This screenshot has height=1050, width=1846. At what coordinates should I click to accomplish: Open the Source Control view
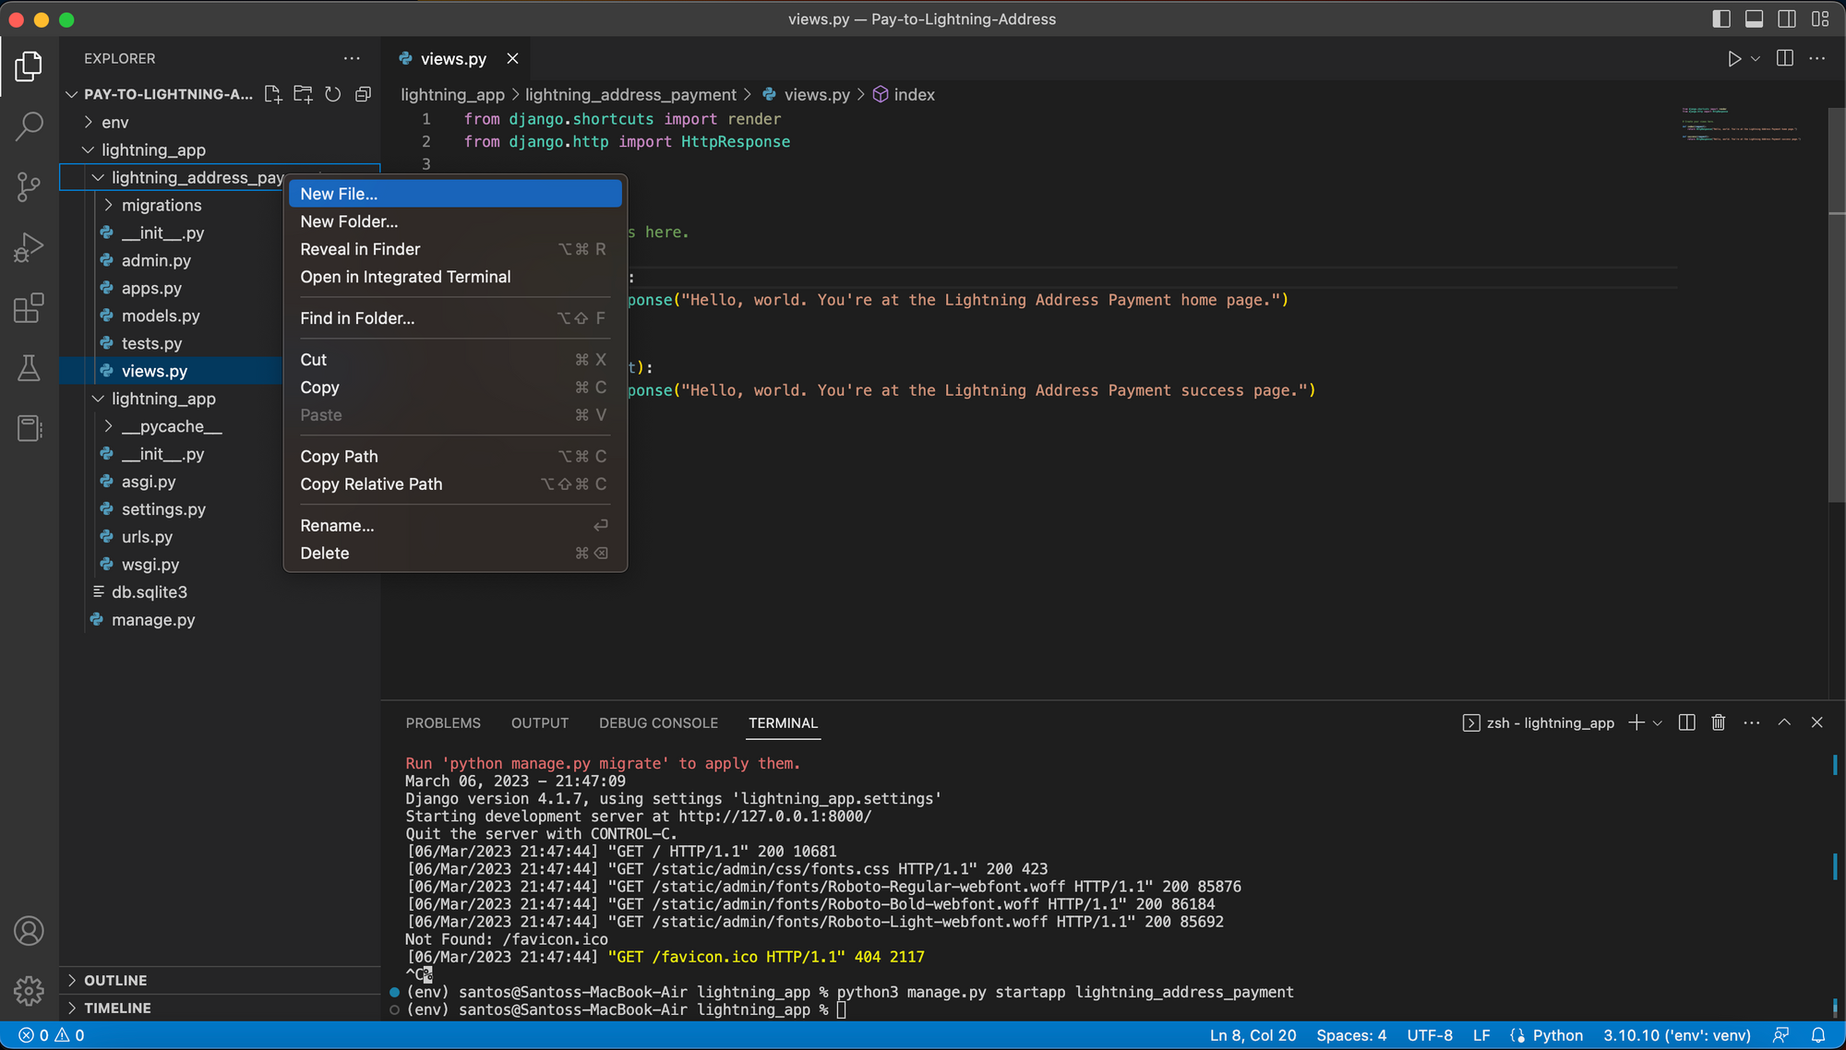point(29,187)
